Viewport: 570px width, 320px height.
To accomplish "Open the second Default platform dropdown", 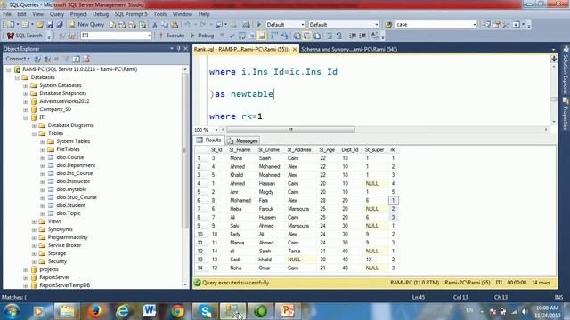I will [x=376, y=25].
